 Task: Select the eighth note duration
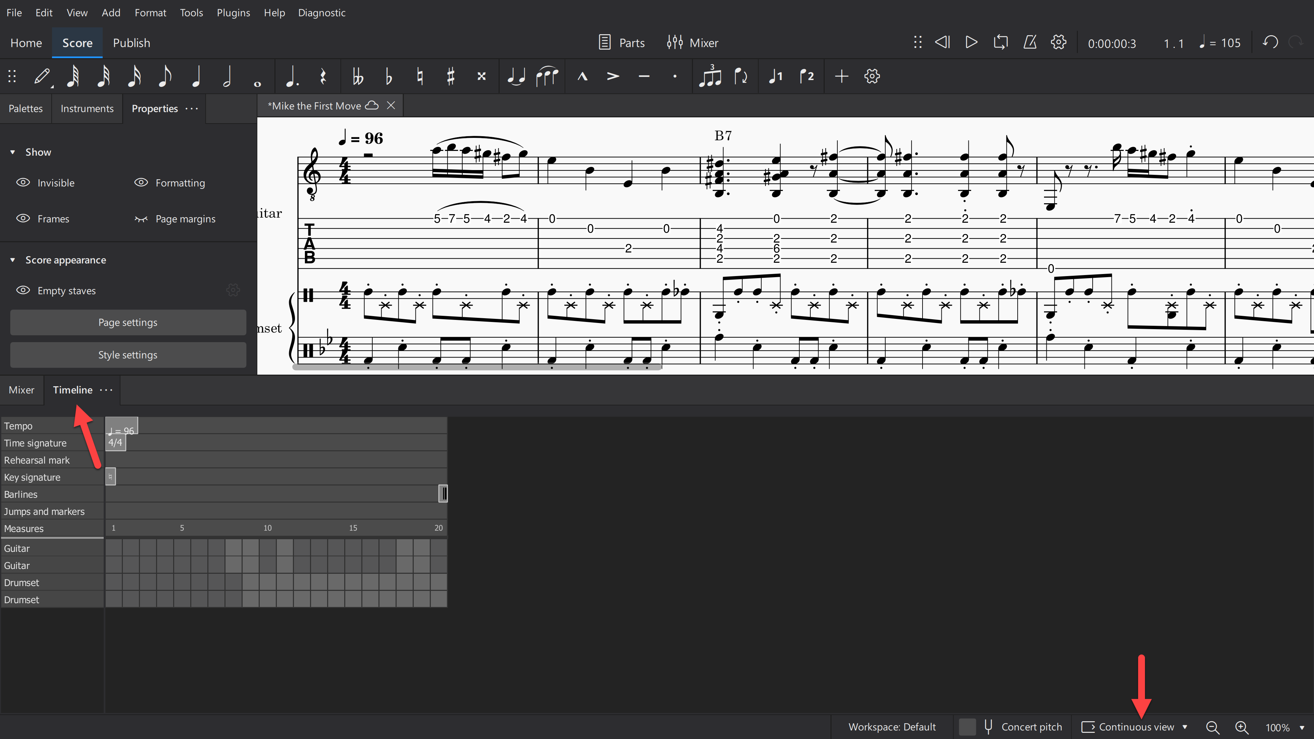click(x=165, y=76)
